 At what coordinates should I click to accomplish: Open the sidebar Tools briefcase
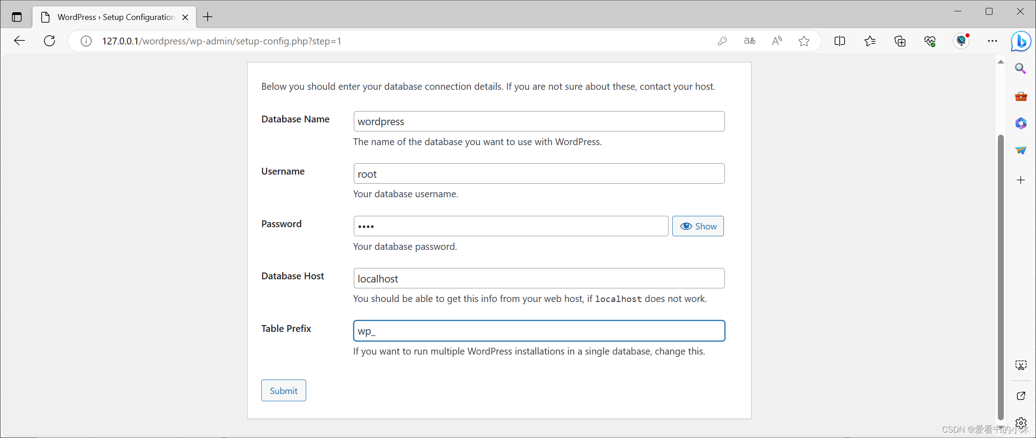[x=1021, y=96]
